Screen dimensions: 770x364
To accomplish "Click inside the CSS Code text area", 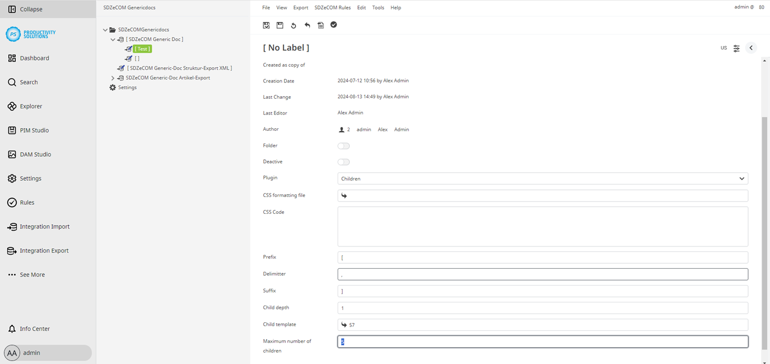I will pos(542,227).
